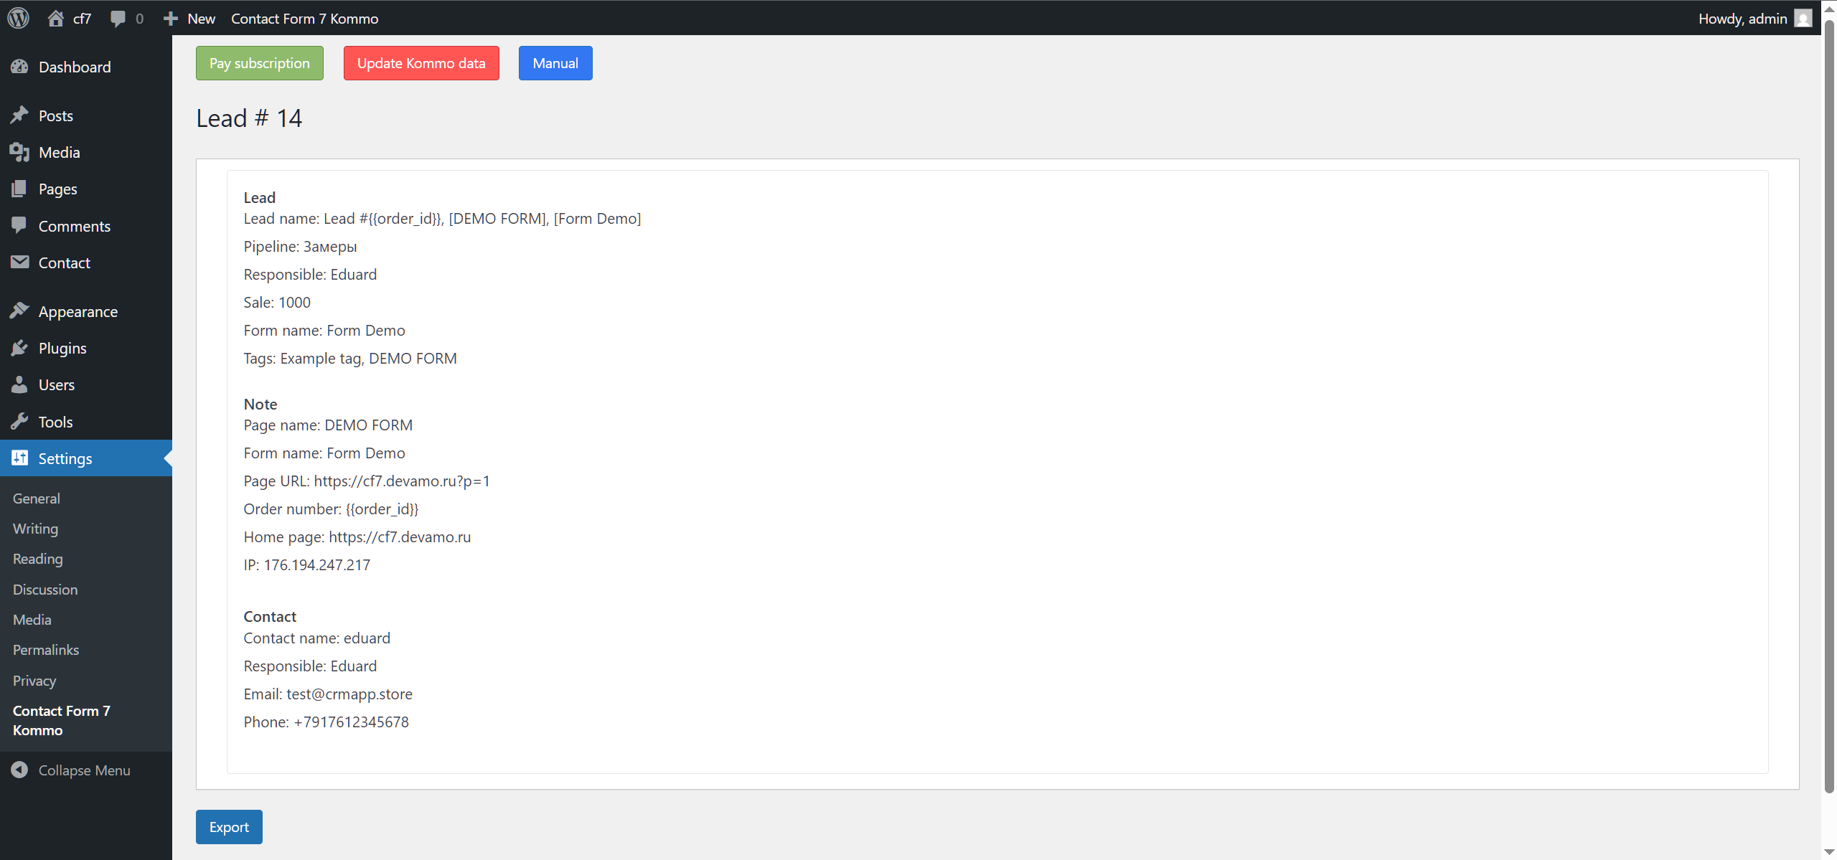Open the Users icon in sidebar
Image resolution: width=1837 pixels, height=860 pixels.
tap(20, 384)
